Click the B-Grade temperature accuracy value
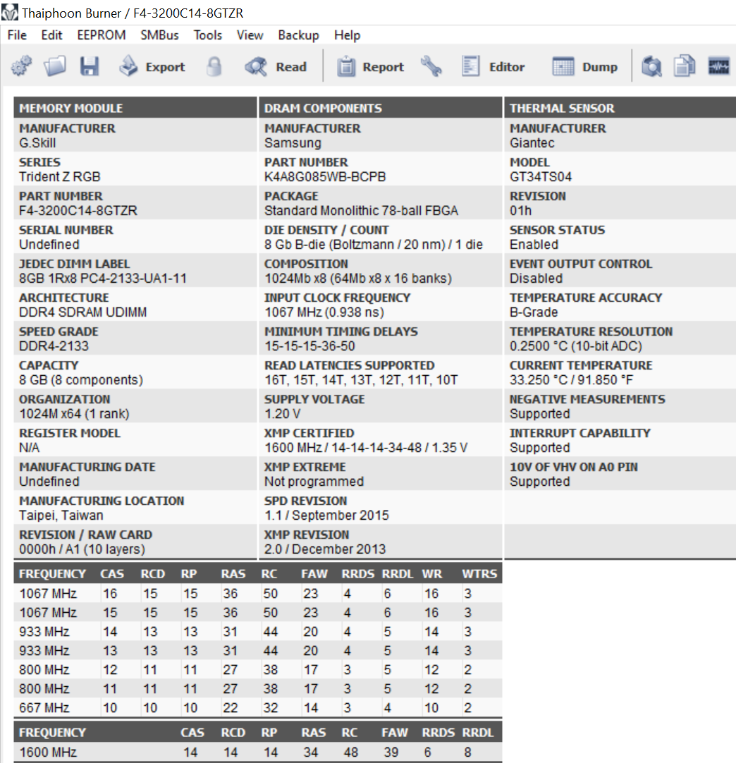 534,312
